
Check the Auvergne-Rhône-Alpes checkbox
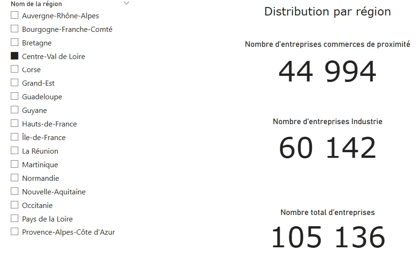pyautogui.click(x=15, y=15)
